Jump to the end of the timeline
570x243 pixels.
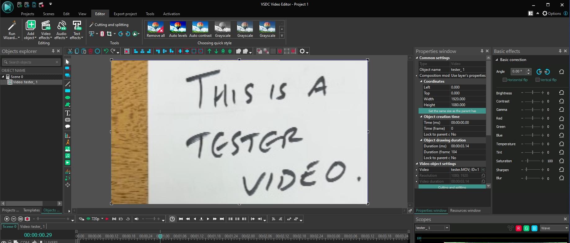(x=222, y=219)
